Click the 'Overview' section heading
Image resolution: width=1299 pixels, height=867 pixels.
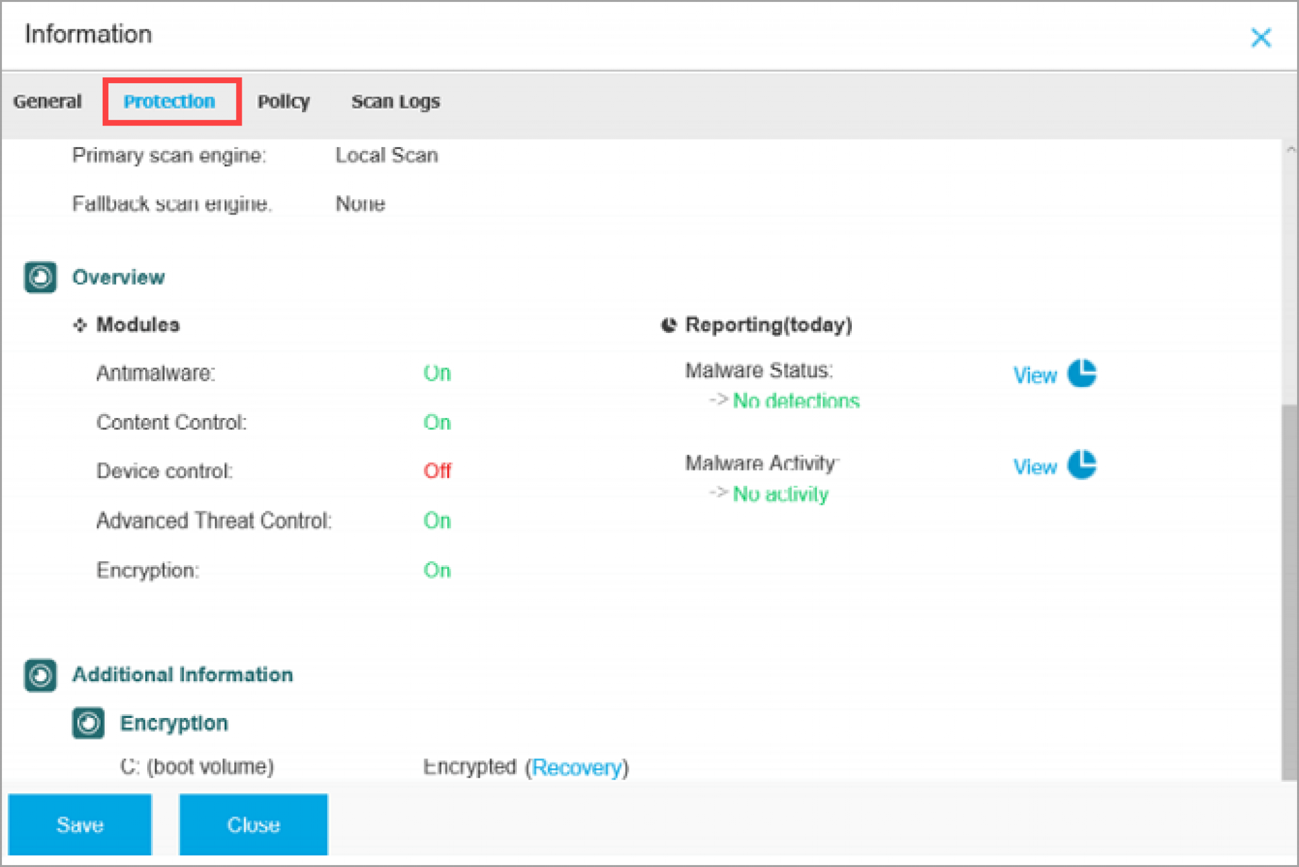coord(119,278)
